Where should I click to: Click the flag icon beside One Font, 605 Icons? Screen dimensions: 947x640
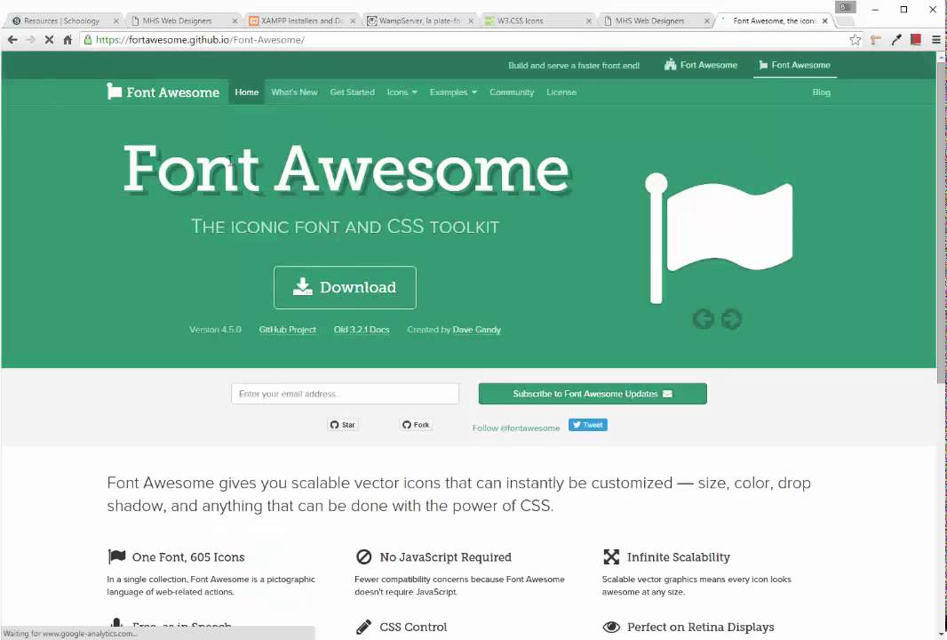tap(116, 556)
